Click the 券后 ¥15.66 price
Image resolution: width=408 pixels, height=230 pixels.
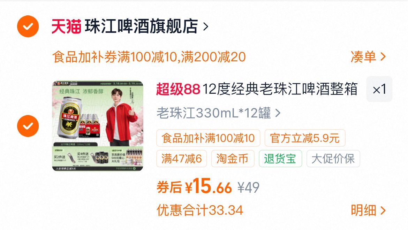(194, 186)
